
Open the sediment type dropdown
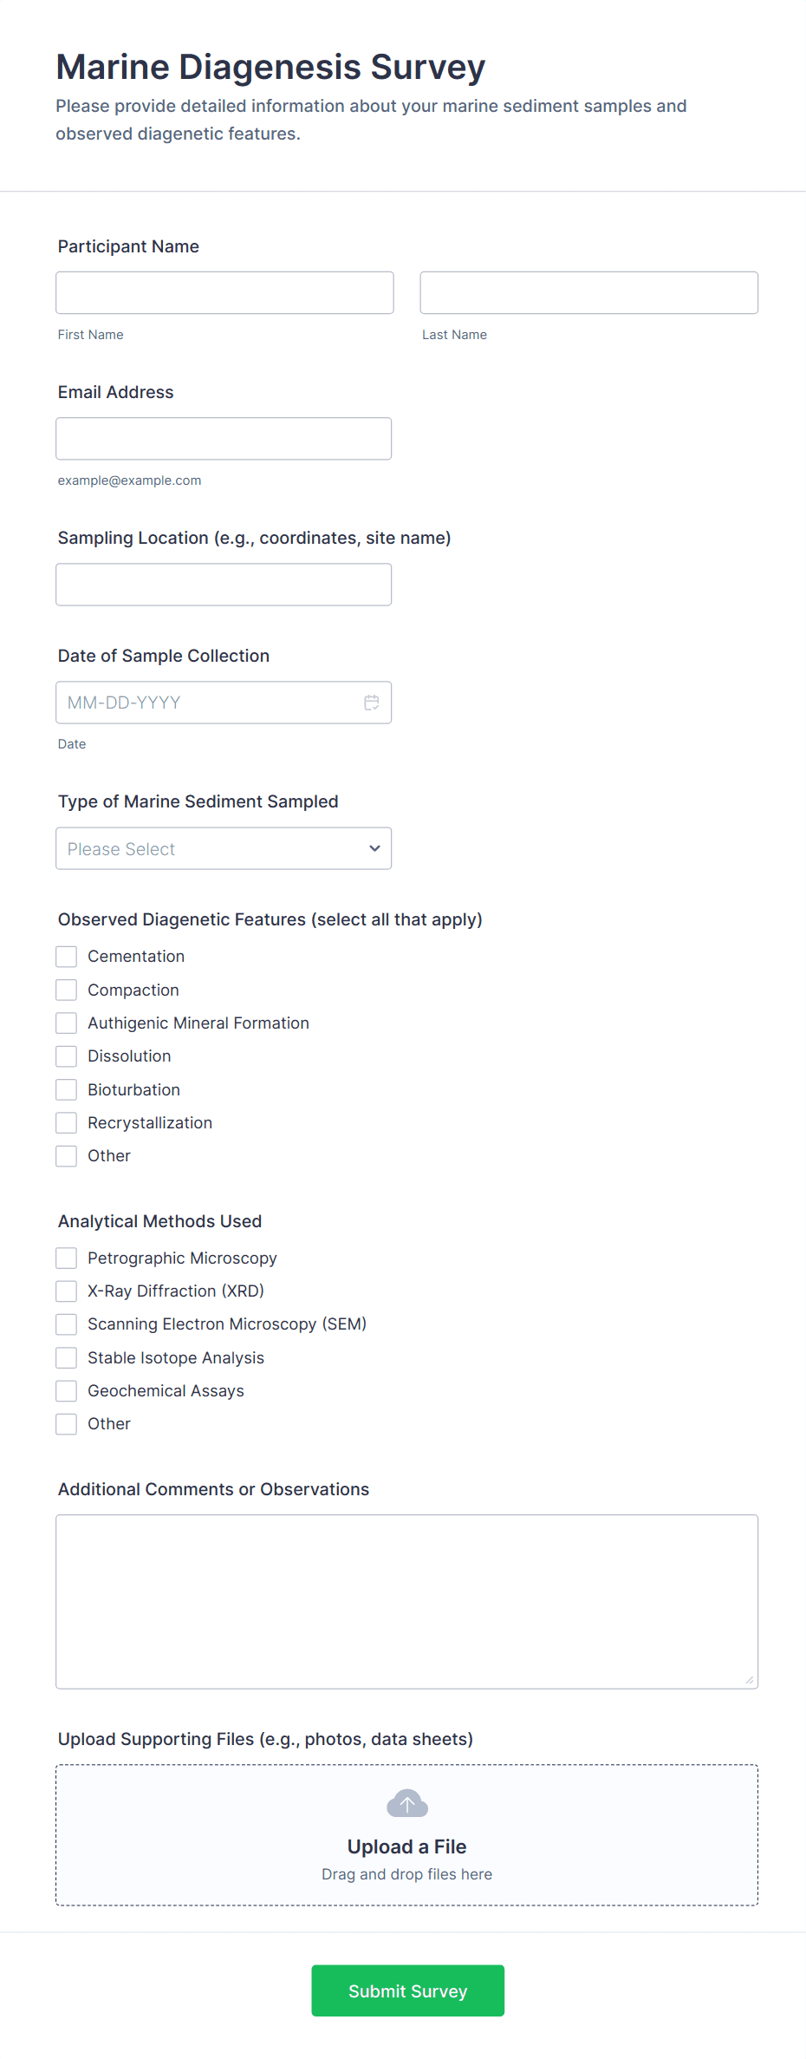(x=224, y=848)
